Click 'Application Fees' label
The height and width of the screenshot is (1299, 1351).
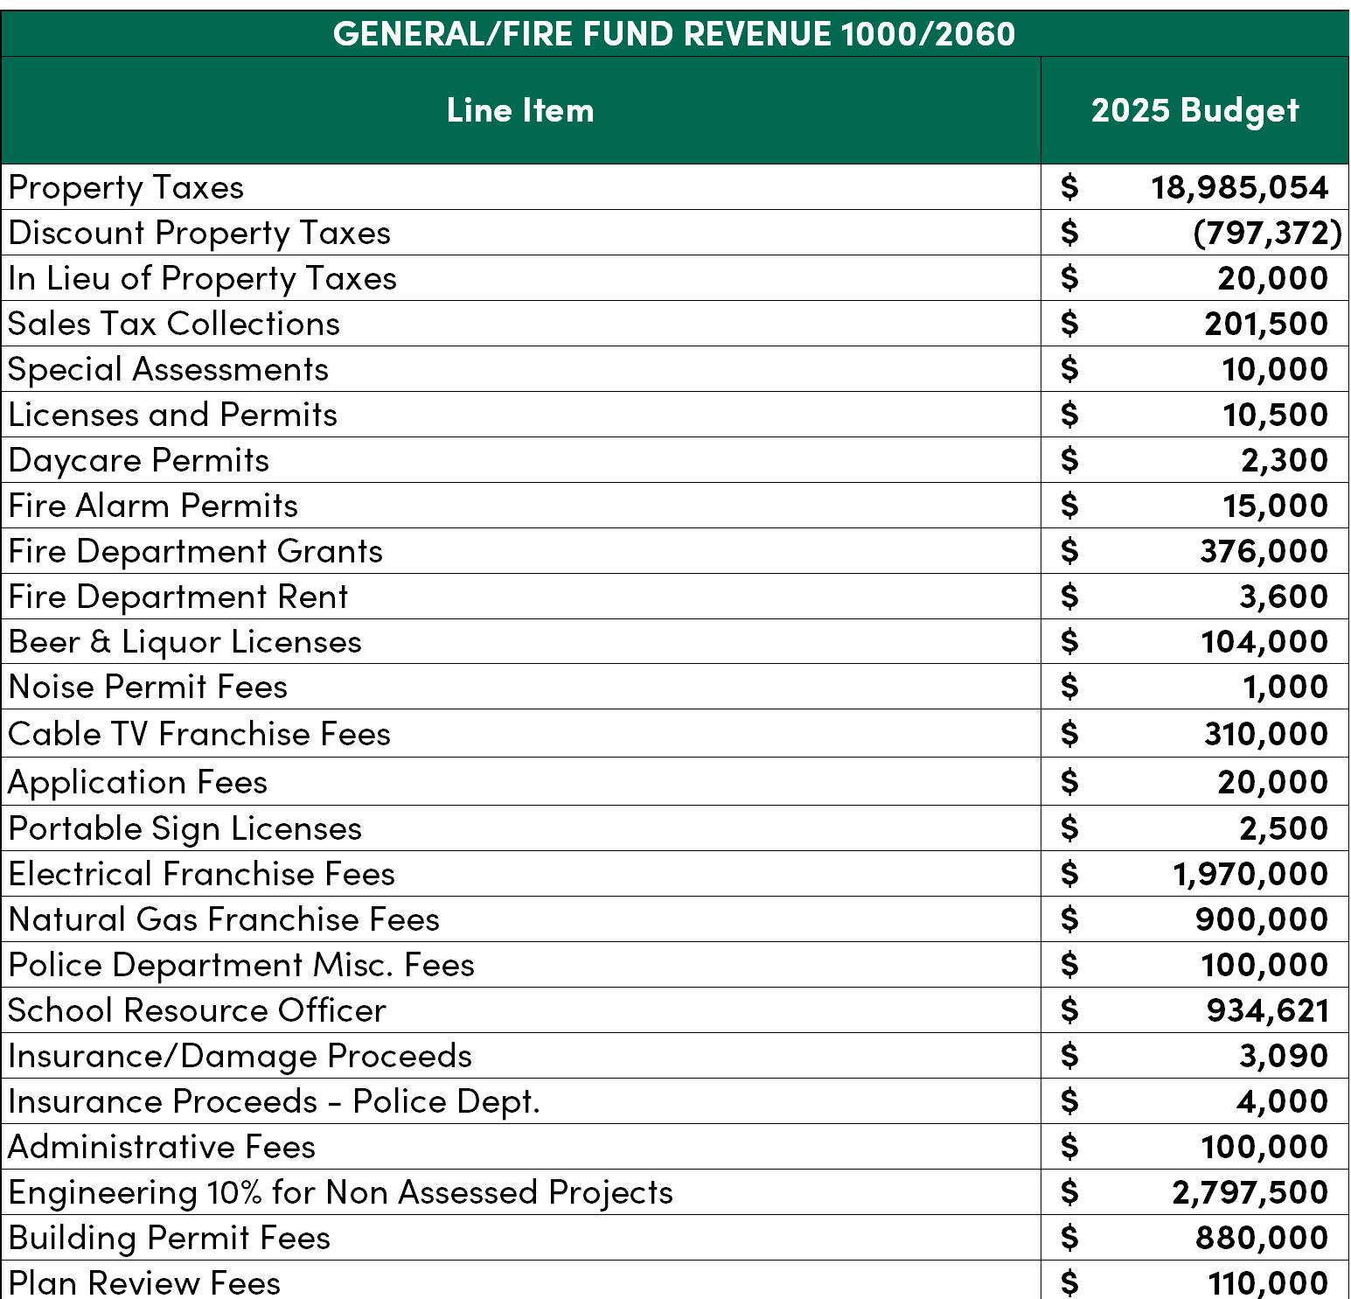[x=137, y=783]
